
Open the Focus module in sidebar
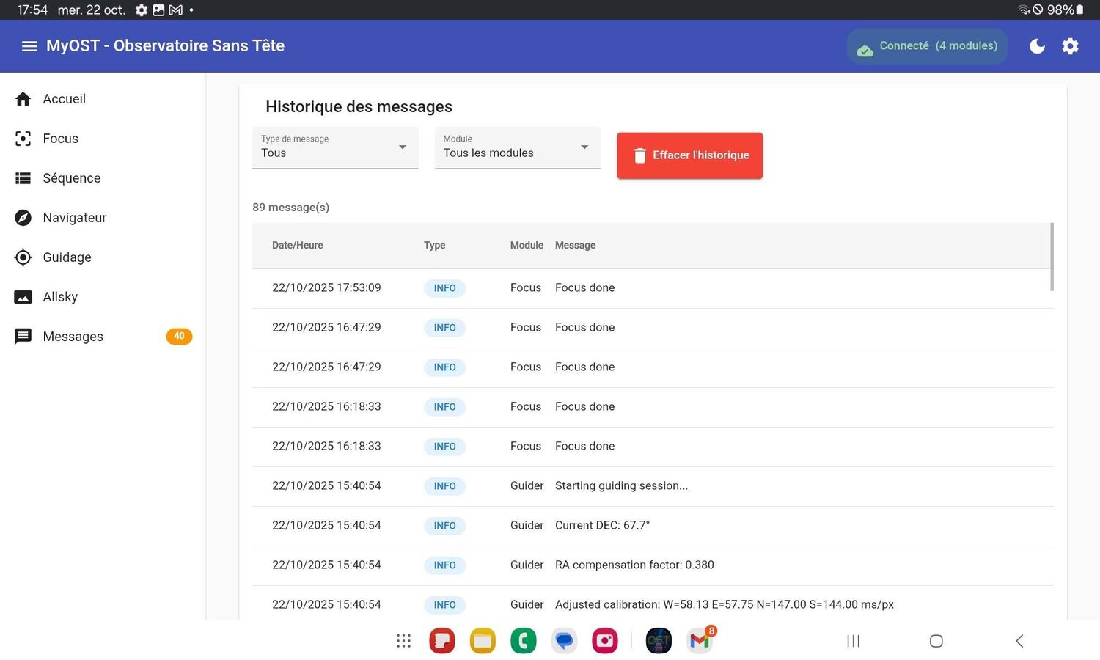[60, 138]
